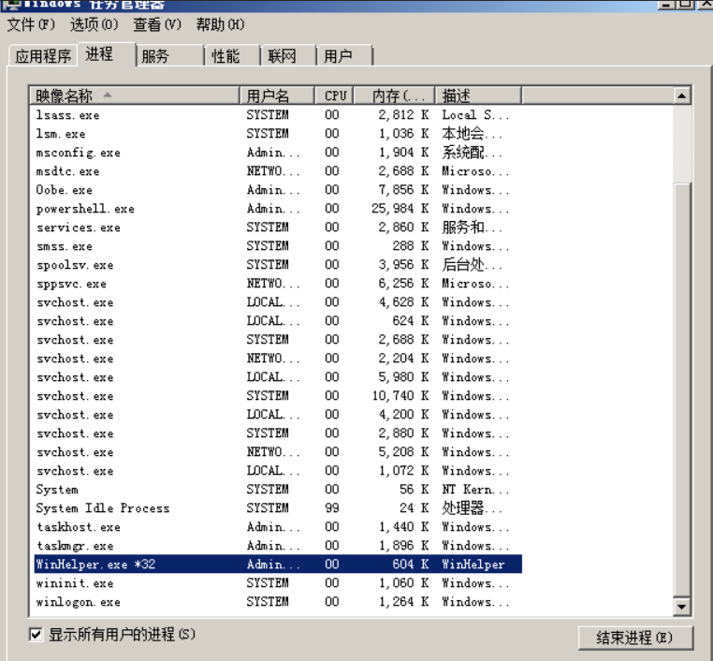Click the CPU value 99

click(332, 507)
